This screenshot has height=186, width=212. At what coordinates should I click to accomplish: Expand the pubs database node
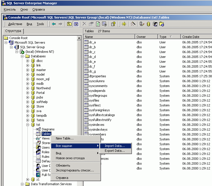pos(27,98)
